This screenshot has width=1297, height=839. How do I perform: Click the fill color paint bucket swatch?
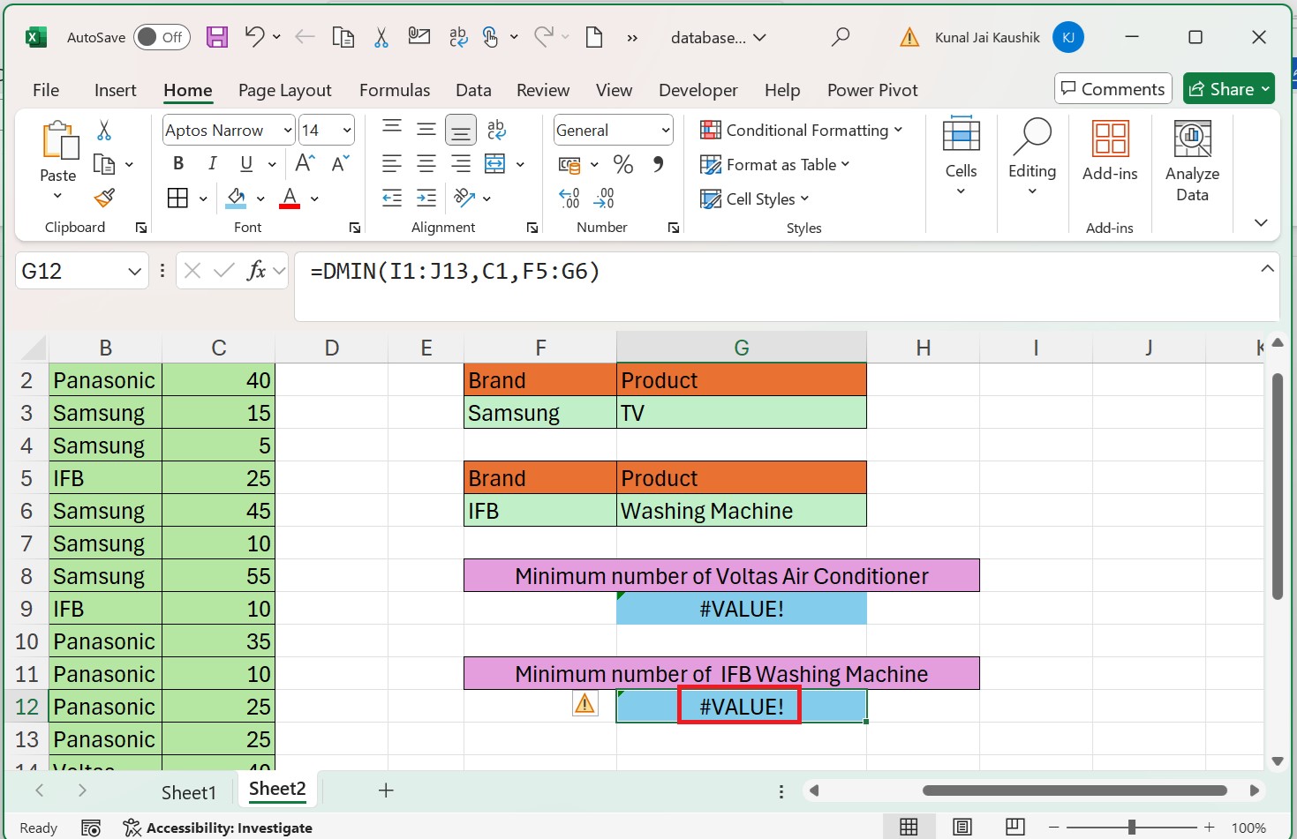coord(236,198)
